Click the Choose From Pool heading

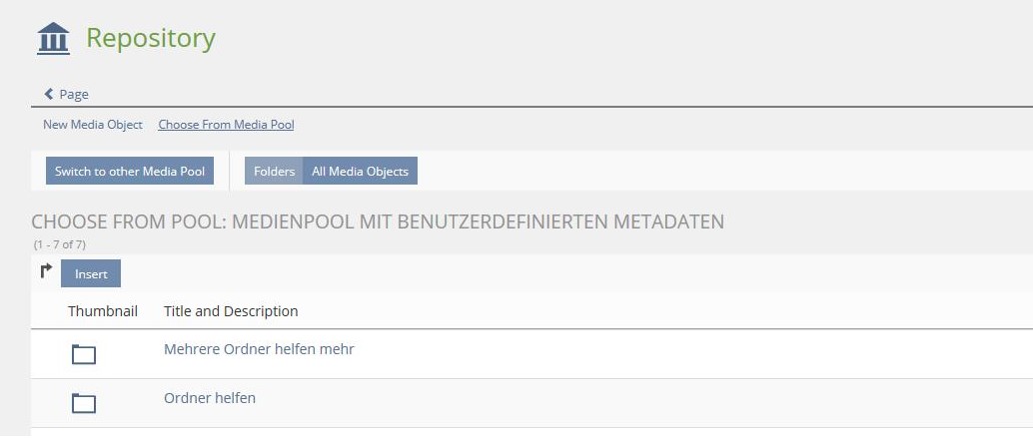pos(378,221)
